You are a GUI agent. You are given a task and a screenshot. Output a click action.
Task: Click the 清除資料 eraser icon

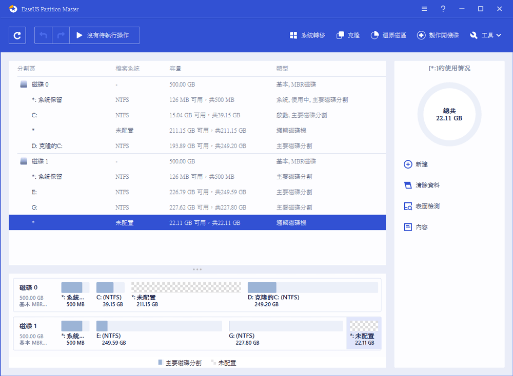[x=408, y=185]
